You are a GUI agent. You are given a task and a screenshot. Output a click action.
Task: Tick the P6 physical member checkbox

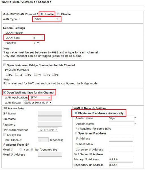pos(53,74)
